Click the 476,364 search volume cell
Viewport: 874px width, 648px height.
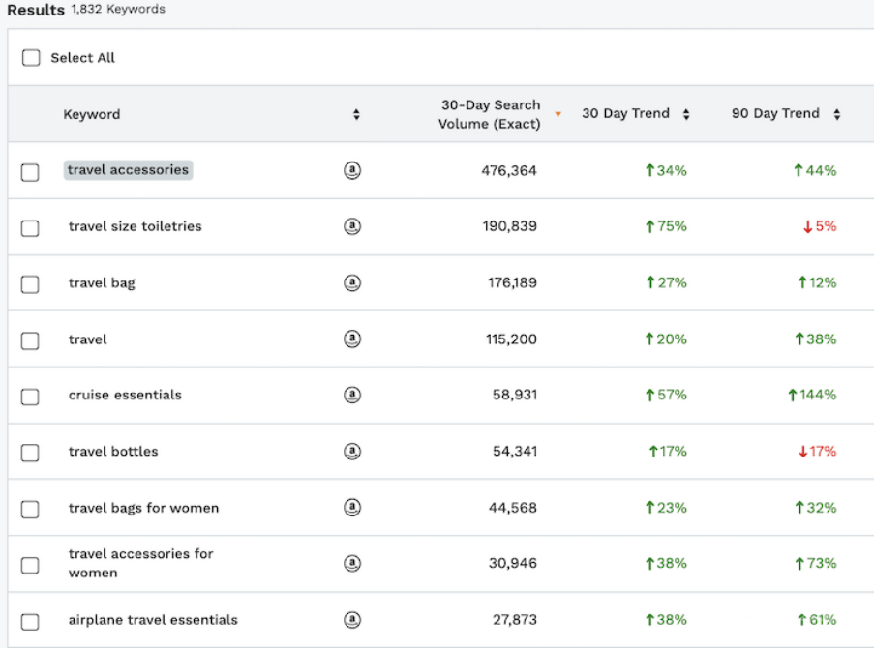point(508,170)
